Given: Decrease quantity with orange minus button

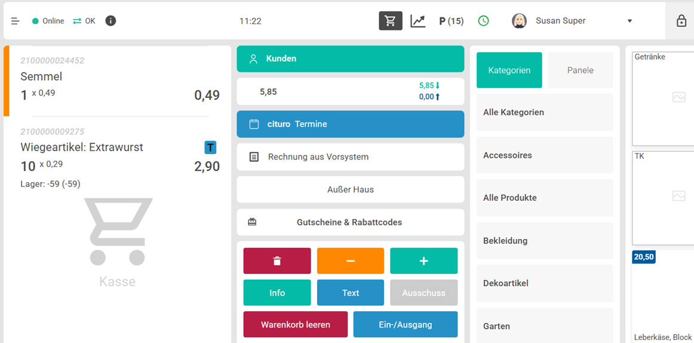Looking at the screenshot, I should (x=351, y=261).
